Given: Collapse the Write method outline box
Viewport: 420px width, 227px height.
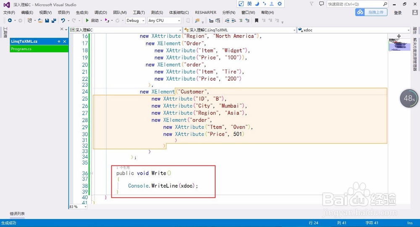Looking at the screenshot, I should 92,173.
